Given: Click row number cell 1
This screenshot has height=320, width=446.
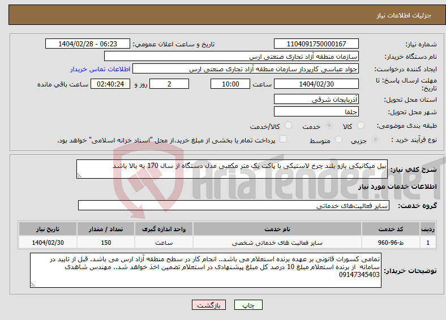Looking at the screenshot, I should pyautogui.click(x=428, y=243).
